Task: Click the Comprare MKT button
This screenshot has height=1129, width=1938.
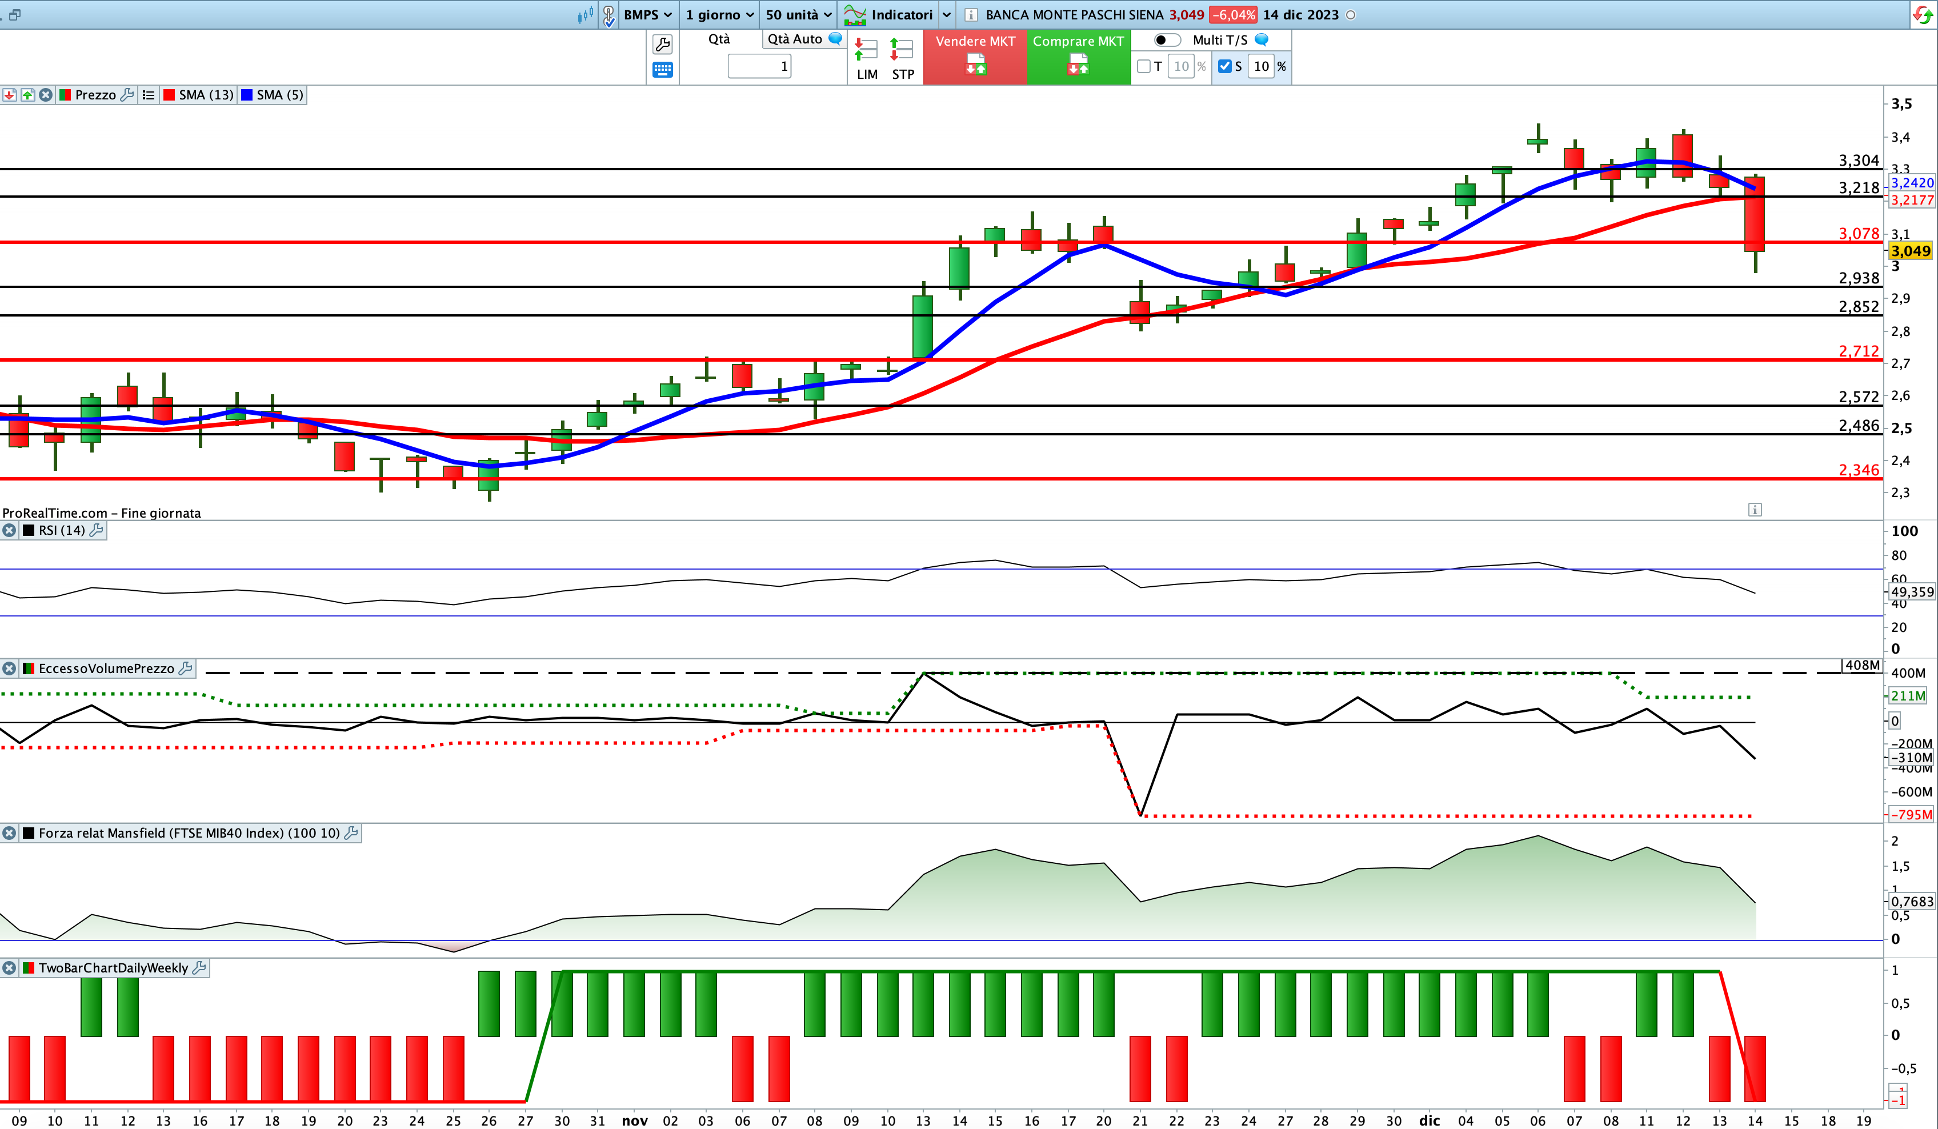Action: (1078, 57)
